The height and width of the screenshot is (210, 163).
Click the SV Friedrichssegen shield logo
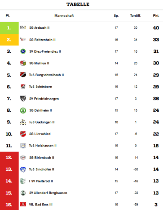point(23,99)
